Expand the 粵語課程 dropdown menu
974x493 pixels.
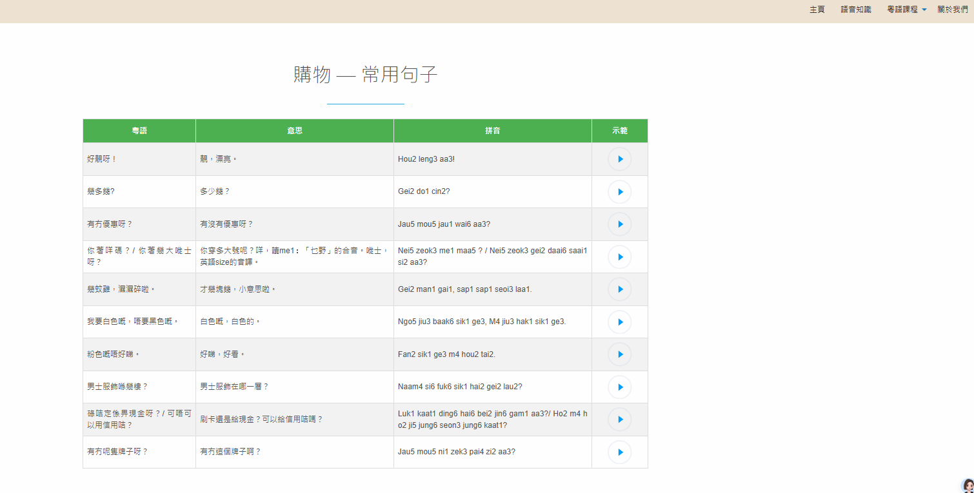click(x=902, y=10)
